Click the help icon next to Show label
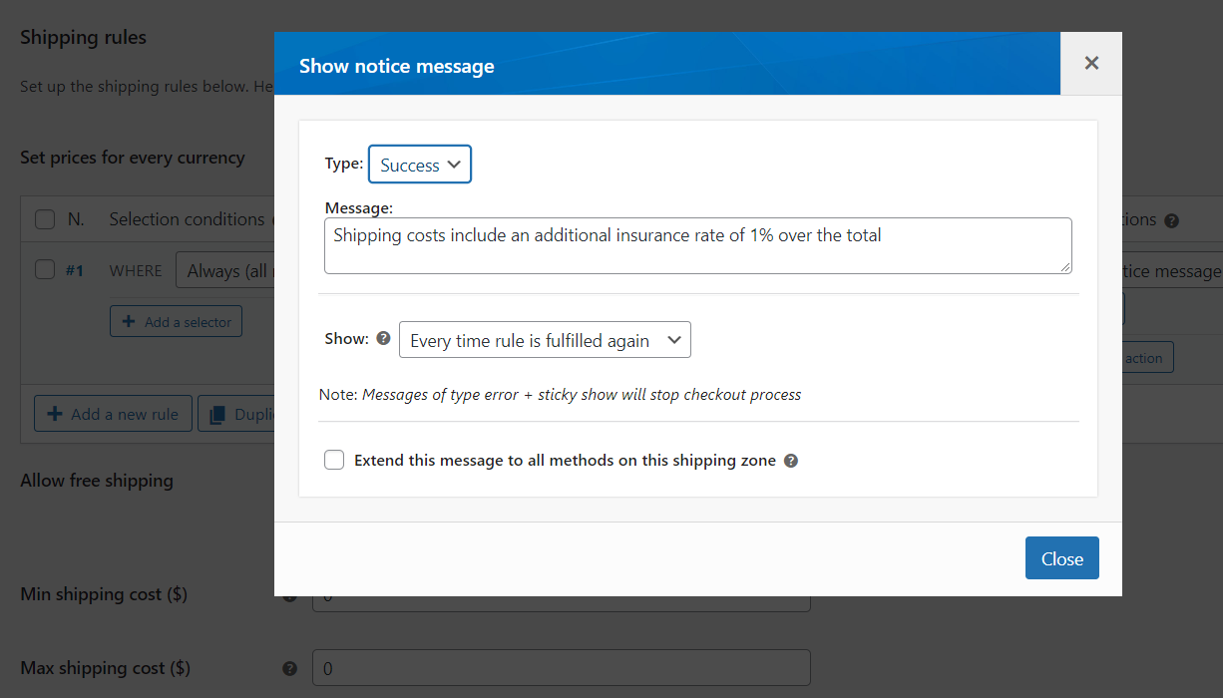The width and height of the screenshot is (1223, 698). click(383, 339)
